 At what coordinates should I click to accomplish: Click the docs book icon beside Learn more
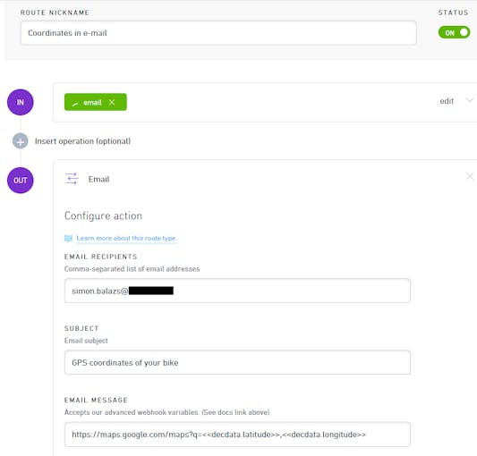(68, 239)
